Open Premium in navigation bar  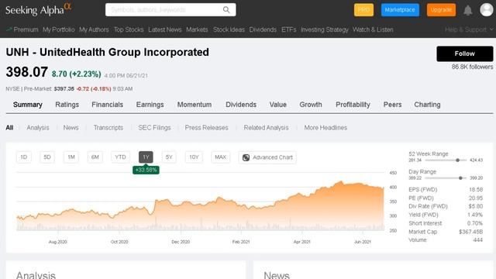pyautogui.click(x=26, y=29)
